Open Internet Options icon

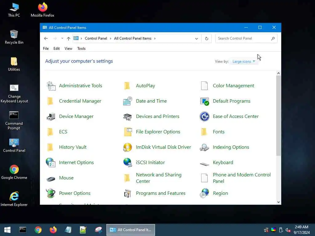pos(51,163)
